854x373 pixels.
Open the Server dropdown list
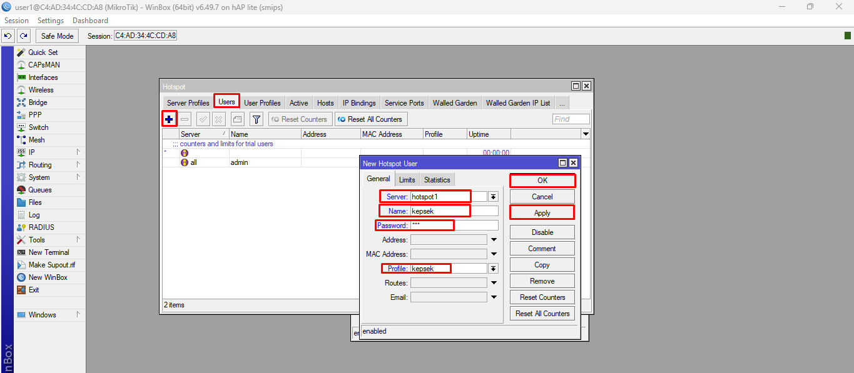pyautogui.click(x=493, y=196)
